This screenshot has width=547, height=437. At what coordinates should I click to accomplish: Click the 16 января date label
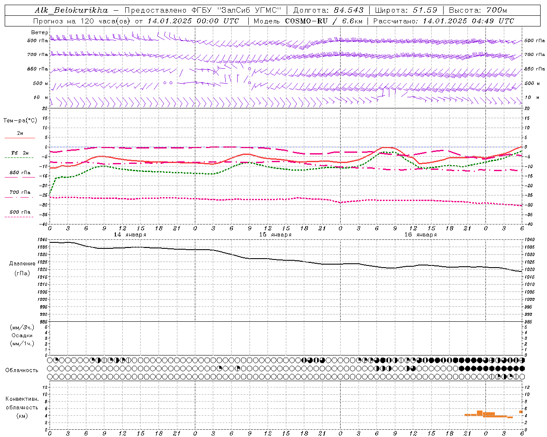(421, 235)
